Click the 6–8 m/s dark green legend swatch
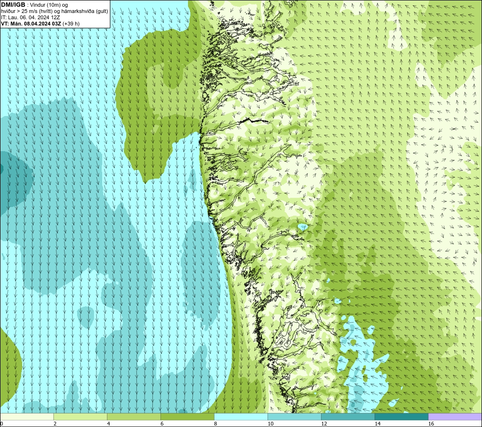The width and height of the screenshot is (482, 427). 187,416
